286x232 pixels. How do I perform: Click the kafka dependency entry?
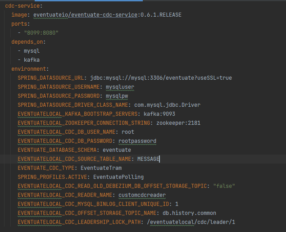click(x=32, y=60)
